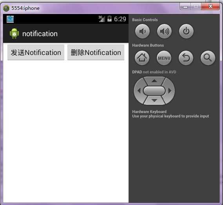223x205 pixels.
Task: Click the DPAD not enabled in AVD text
Action: [154, 72]
